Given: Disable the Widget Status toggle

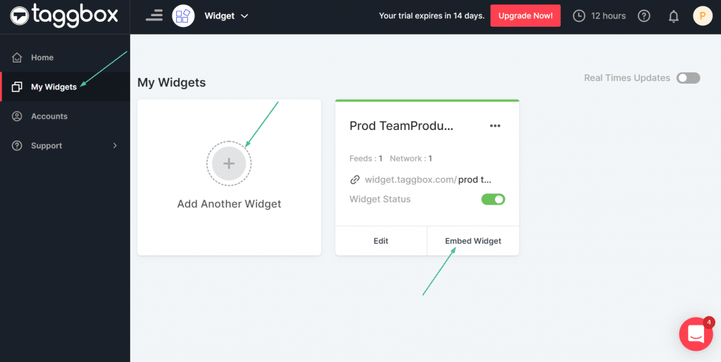Looking at the screenshot, I should 493,200.
